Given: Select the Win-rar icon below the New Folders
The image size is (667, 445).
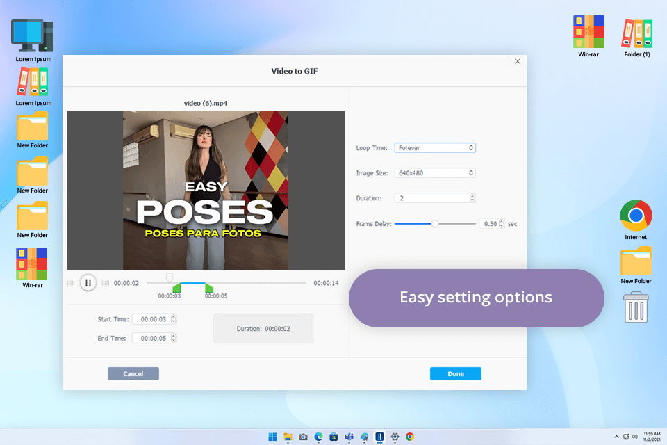Looking at the screenshot, I should click(x=33, y=268).
